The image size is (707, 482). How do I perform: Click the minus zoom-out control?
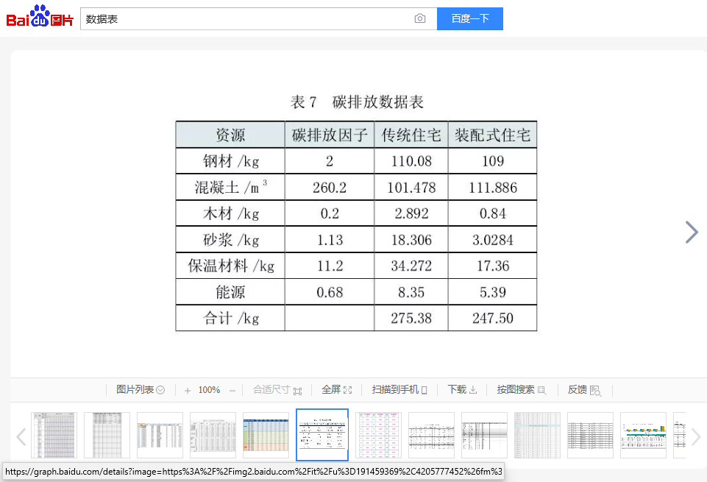coord(232,389)
